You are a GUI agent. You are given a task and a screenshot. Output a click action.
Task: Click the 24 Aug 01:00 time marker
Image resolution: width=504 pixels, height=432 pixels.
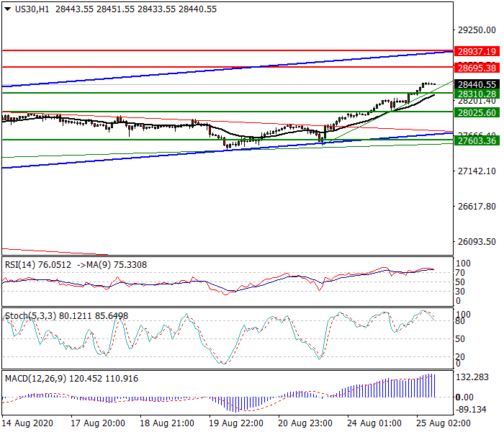(x=374, y=423)
